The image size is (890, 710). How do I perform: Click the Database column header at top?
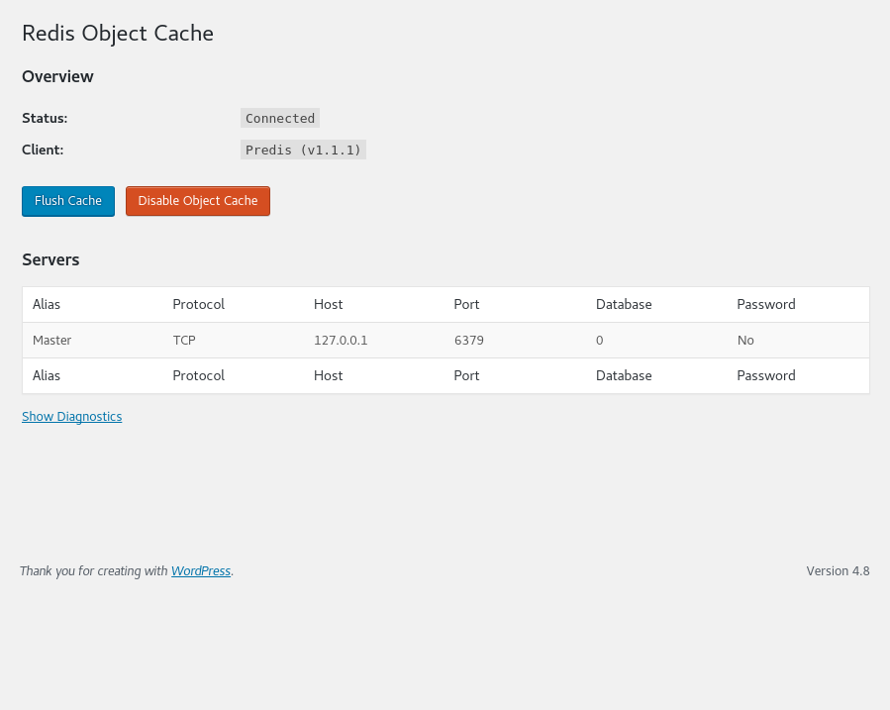point(624,304)
